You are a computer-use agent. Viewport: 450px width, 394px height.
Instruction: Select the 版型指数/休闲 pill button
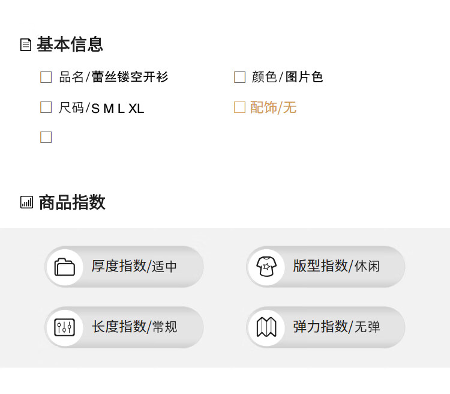coord(326,267)
